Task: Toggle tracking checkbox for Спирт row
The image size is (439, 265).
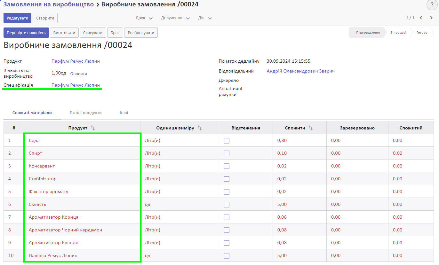Action: (x=227, y=153)
